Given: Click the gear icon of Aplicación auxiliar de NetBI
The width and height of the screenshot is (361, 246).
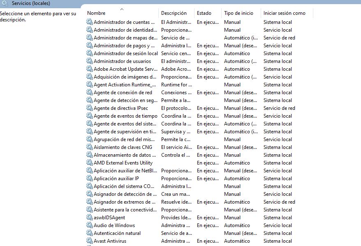Looking at the screenshot, I should tap(89, 171).
